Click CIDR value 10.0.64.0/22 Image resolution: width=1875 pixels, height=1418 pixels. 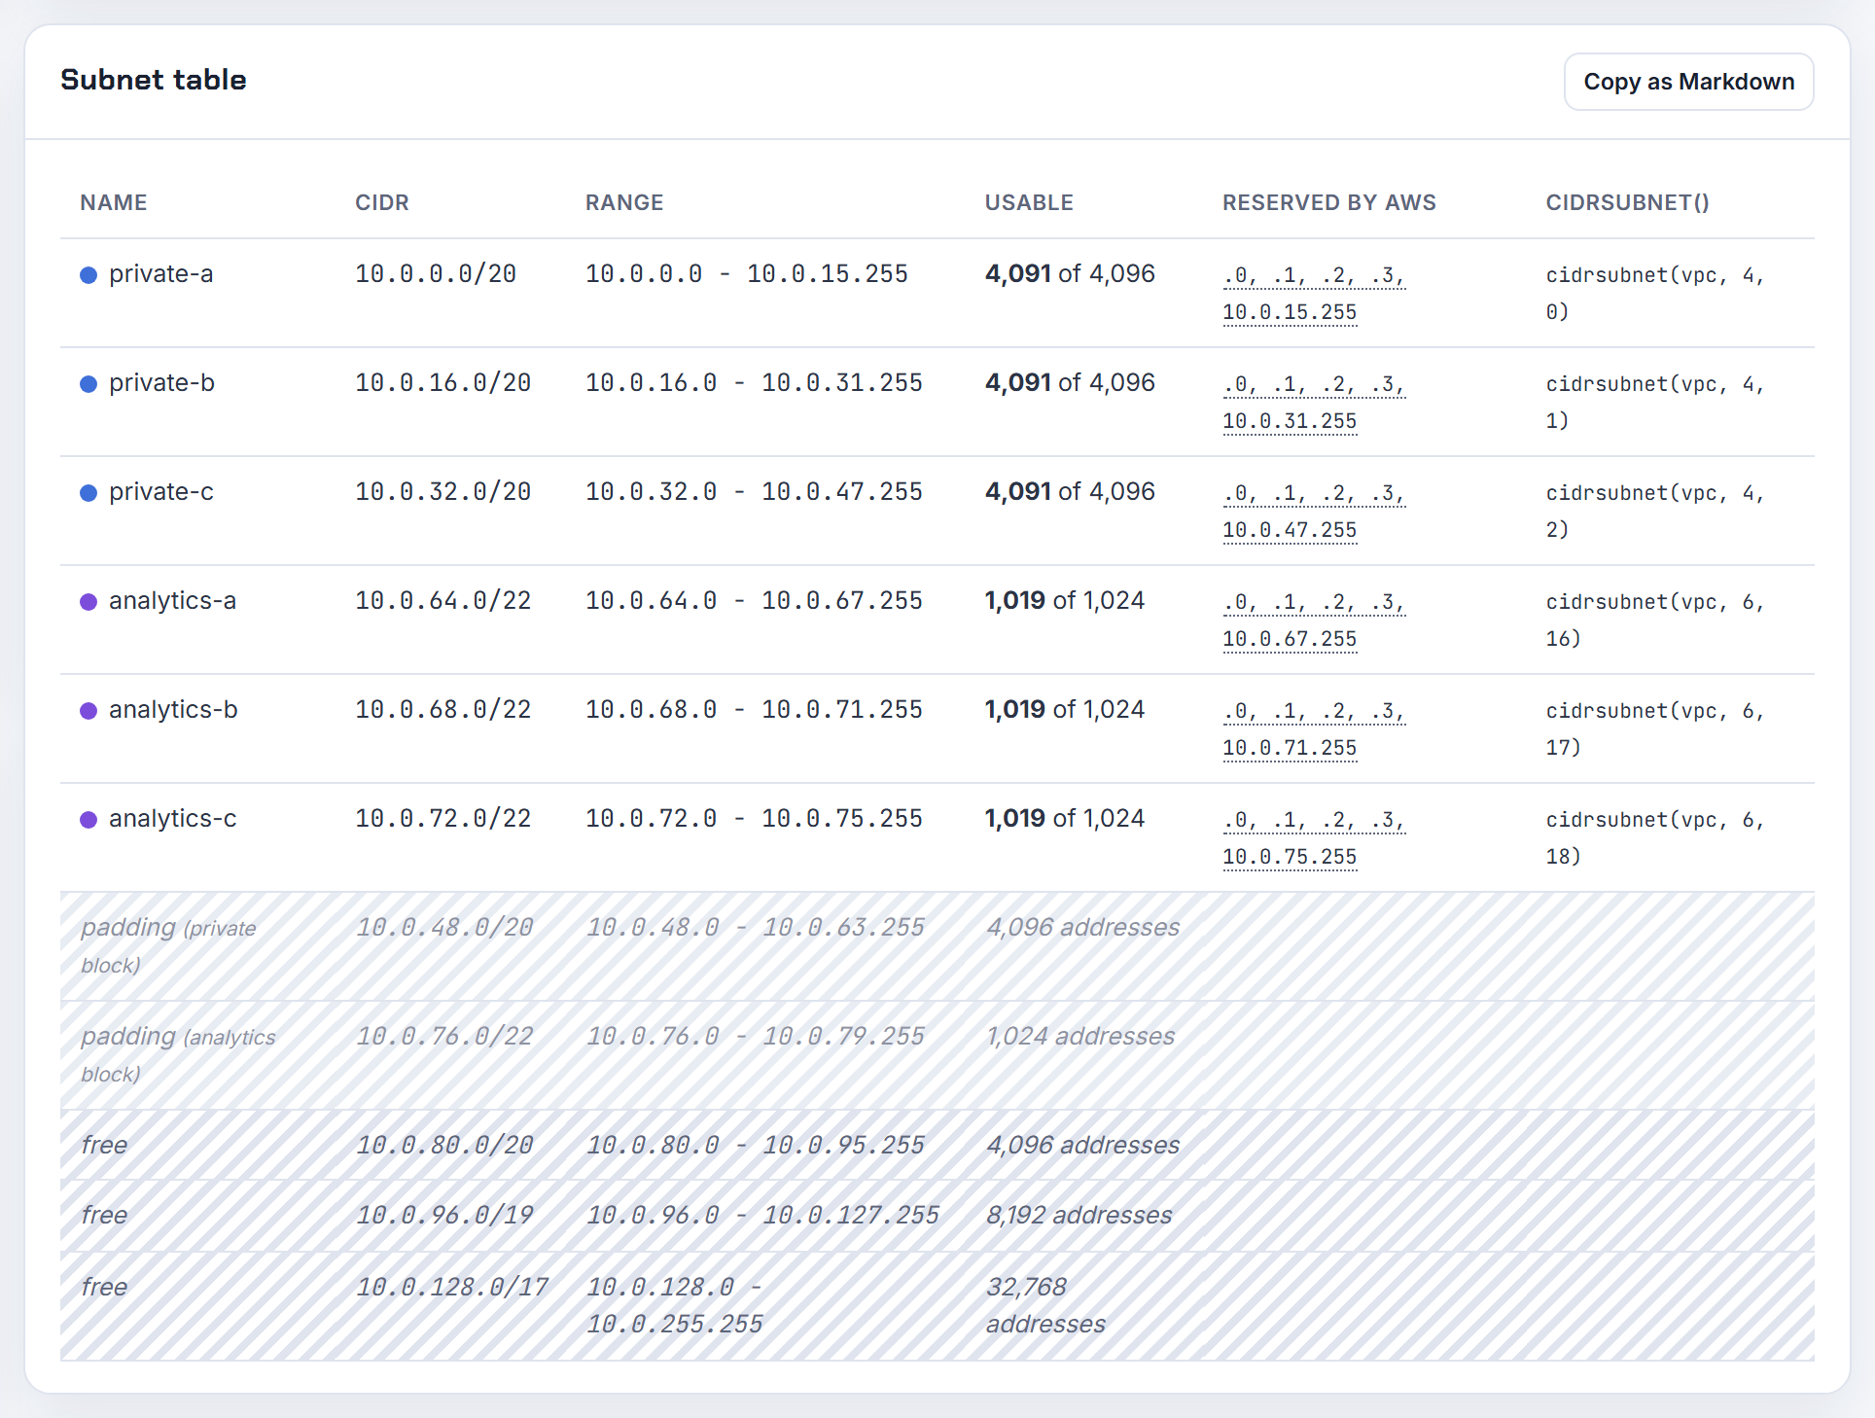[443, 601]
